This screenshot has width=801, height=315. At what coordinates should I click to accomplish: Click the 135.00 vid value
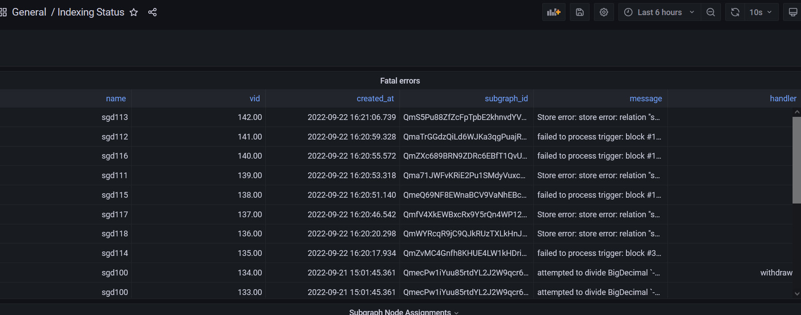click(x=250, y=253)
